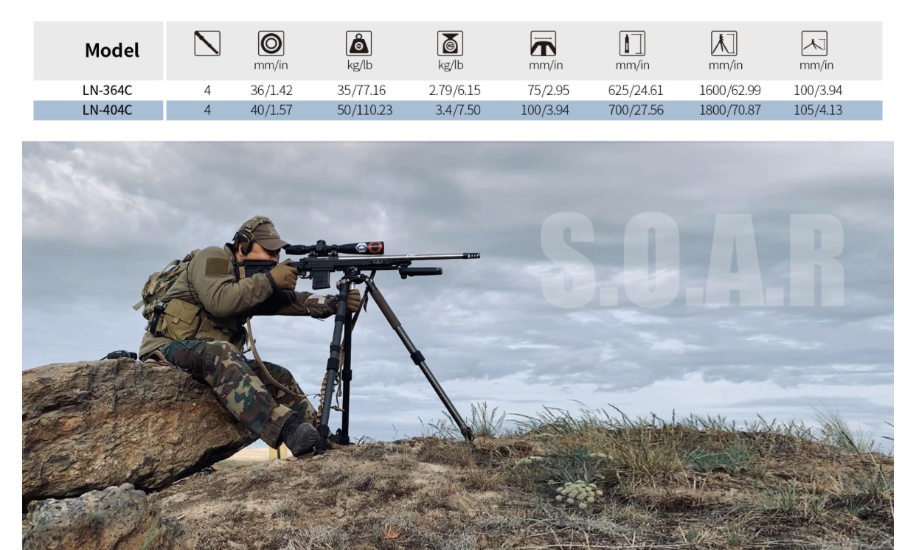916x550 pixels.
Task: Open the shooter with tripod product photo
Action: point(457,345)
